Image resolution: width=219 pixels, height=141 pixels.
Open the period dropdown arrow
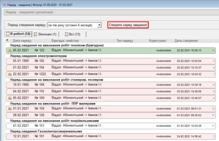click(x=99, y=25)
